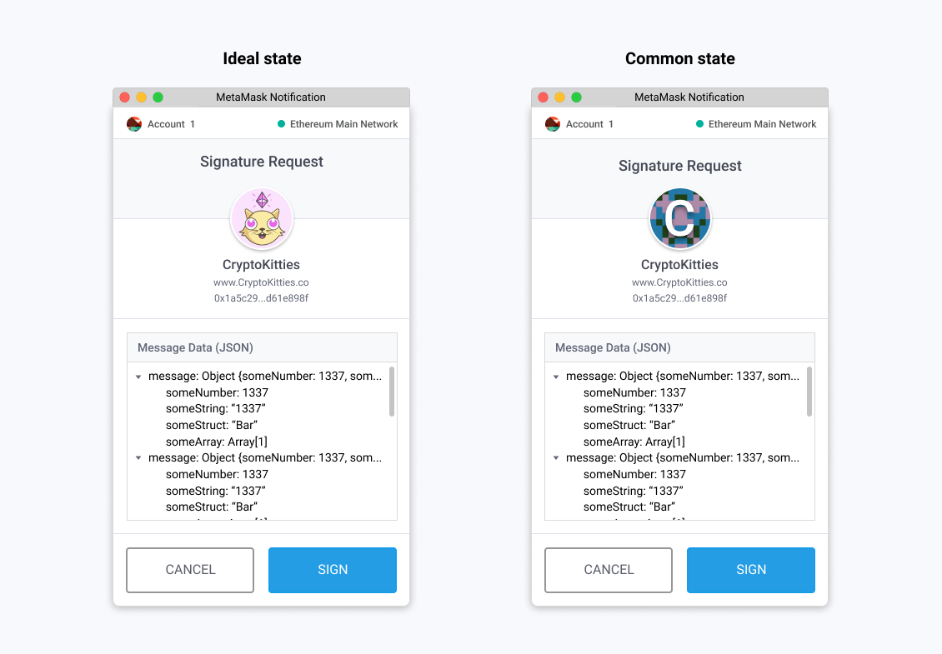
Task: Collapse first message object in right window
Action: (556, 377)
